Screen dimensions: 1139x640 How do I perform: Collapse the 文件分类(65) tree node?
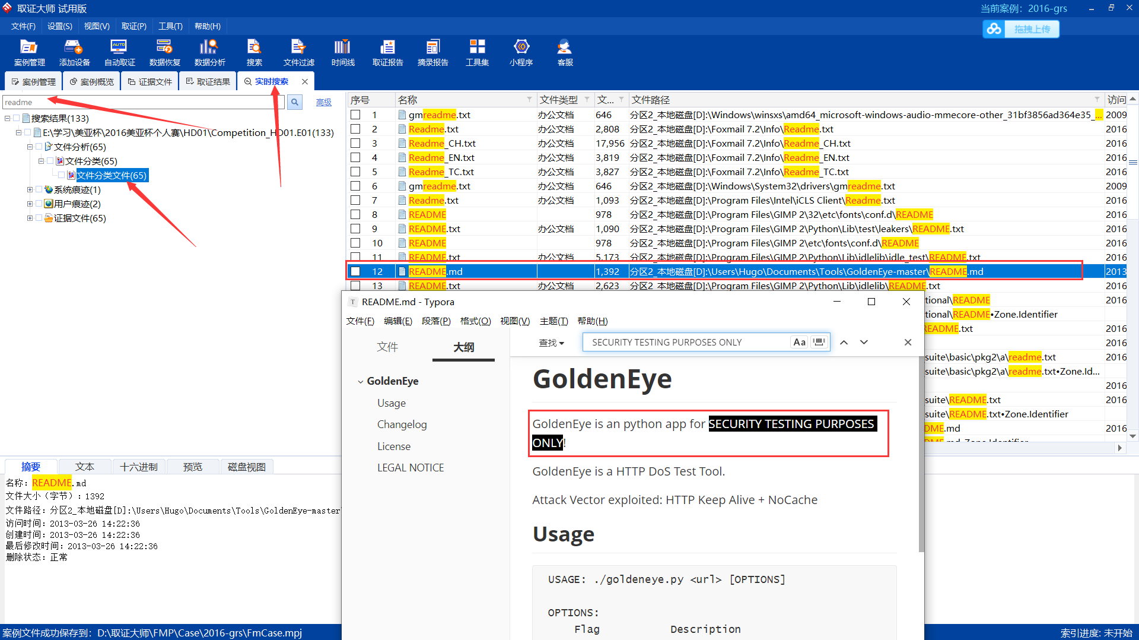[x=41, y=161]
